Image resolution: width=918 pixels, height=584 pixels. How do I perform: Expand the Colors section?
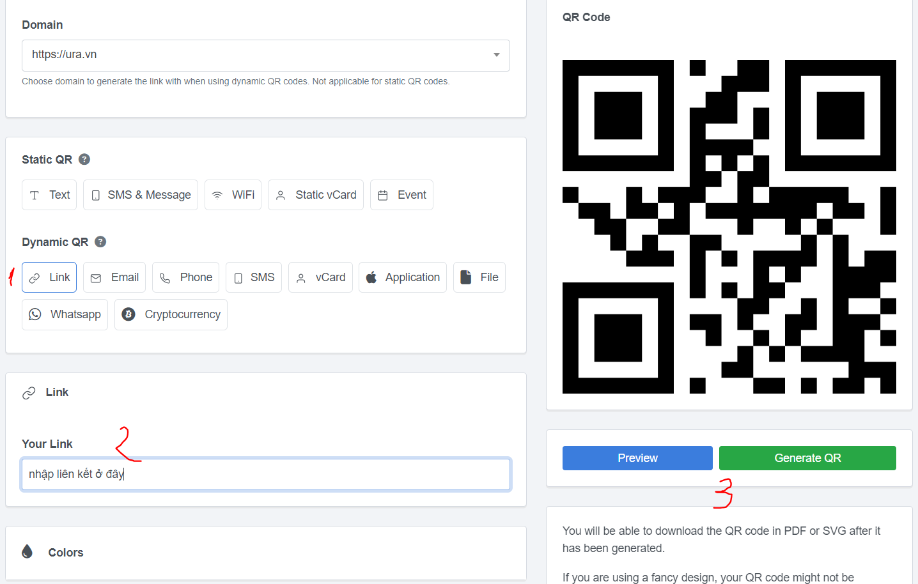coord(65,553)
